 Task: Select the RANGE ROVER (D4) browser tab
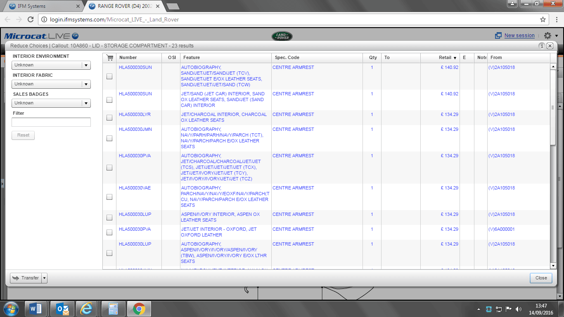pyautogui.click(x=124, y=6)
